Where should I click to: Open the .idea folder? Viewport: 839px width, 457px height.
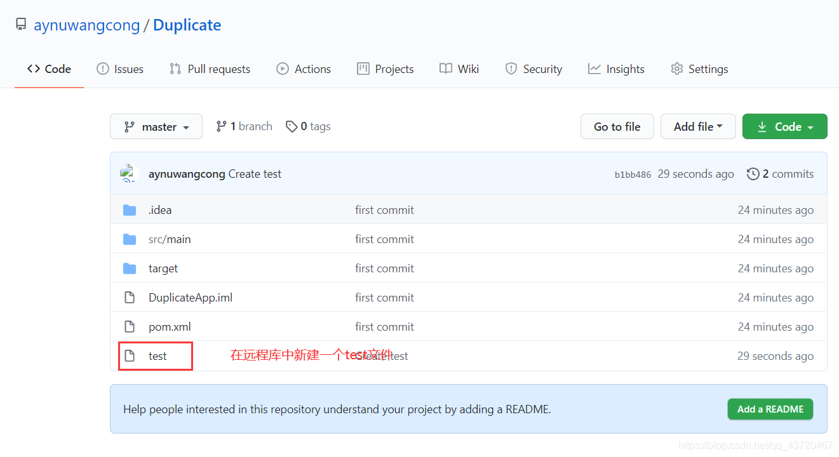pos(160,209)
